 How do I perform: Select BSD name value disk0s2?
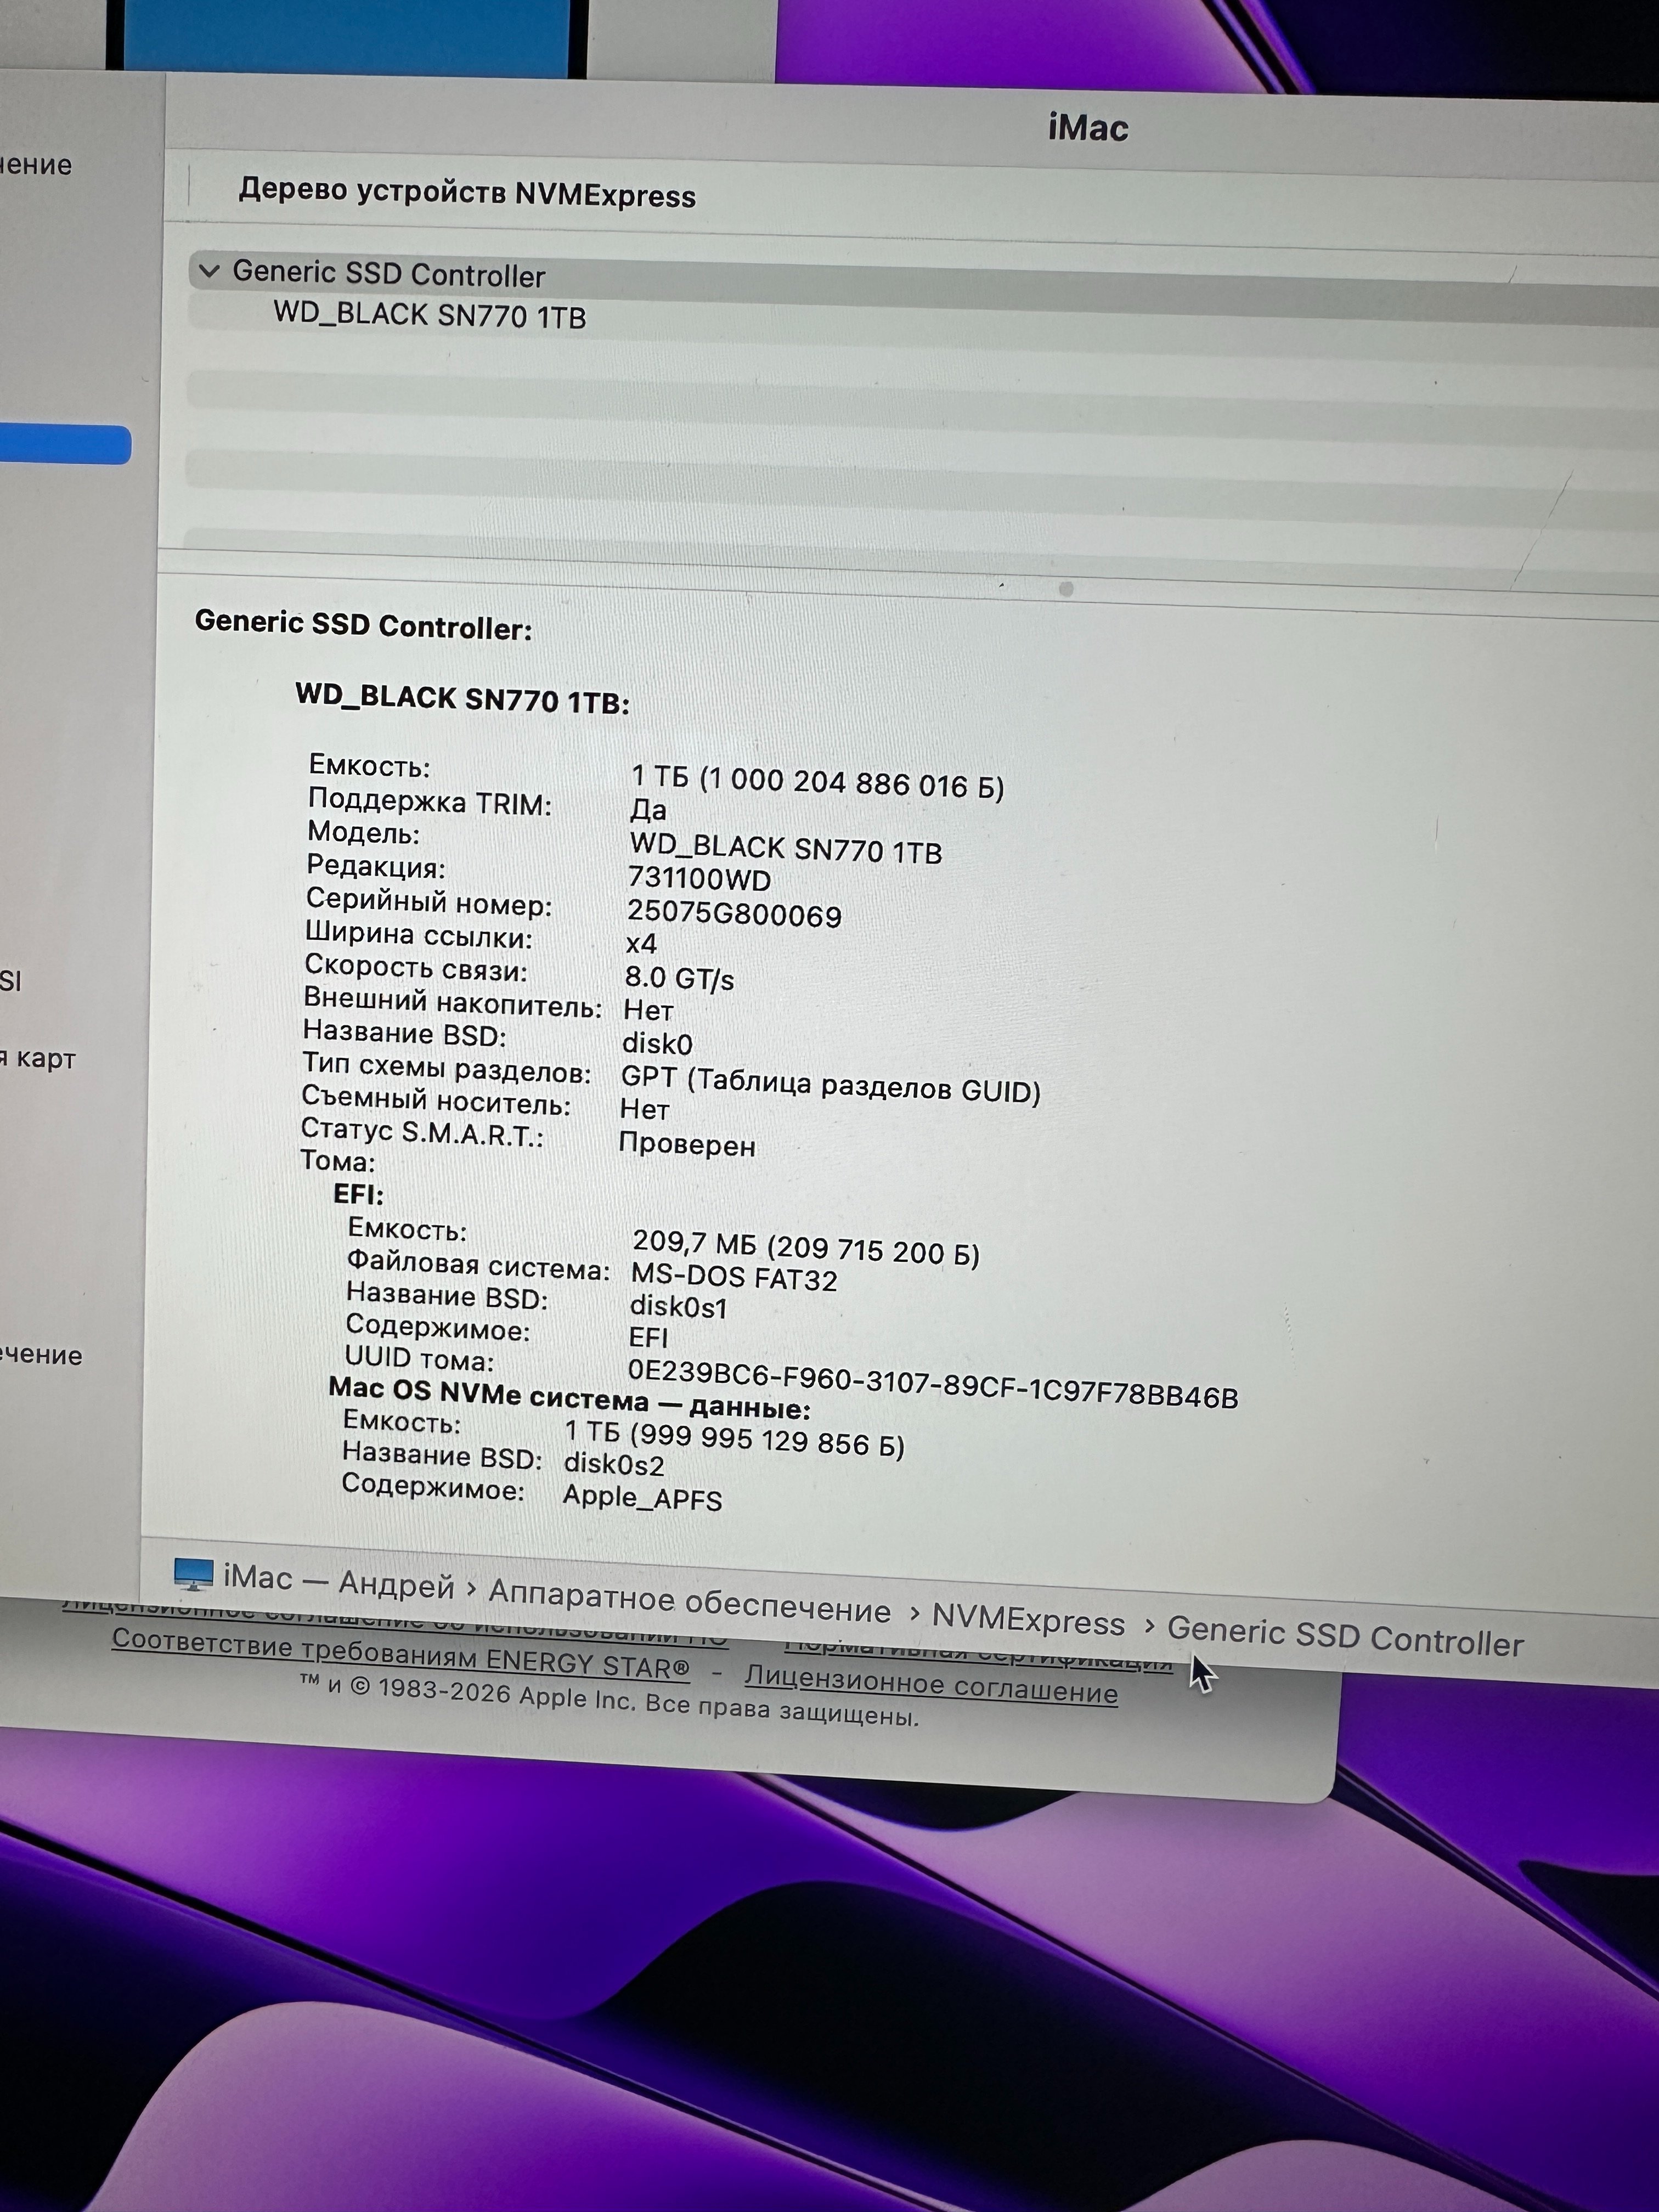pyautogui.click(x=614, y=1463)
